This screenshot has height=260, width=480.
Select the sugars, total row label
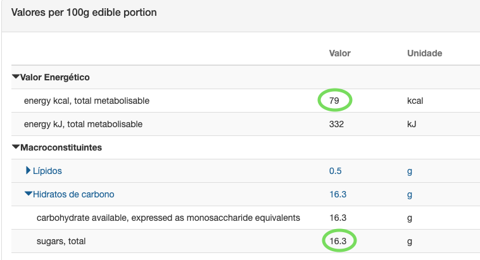[61, 242]
